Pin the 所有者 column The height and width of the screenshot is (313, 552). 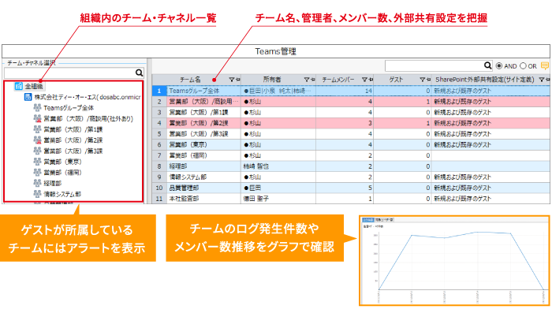click(x=313, y=80)
